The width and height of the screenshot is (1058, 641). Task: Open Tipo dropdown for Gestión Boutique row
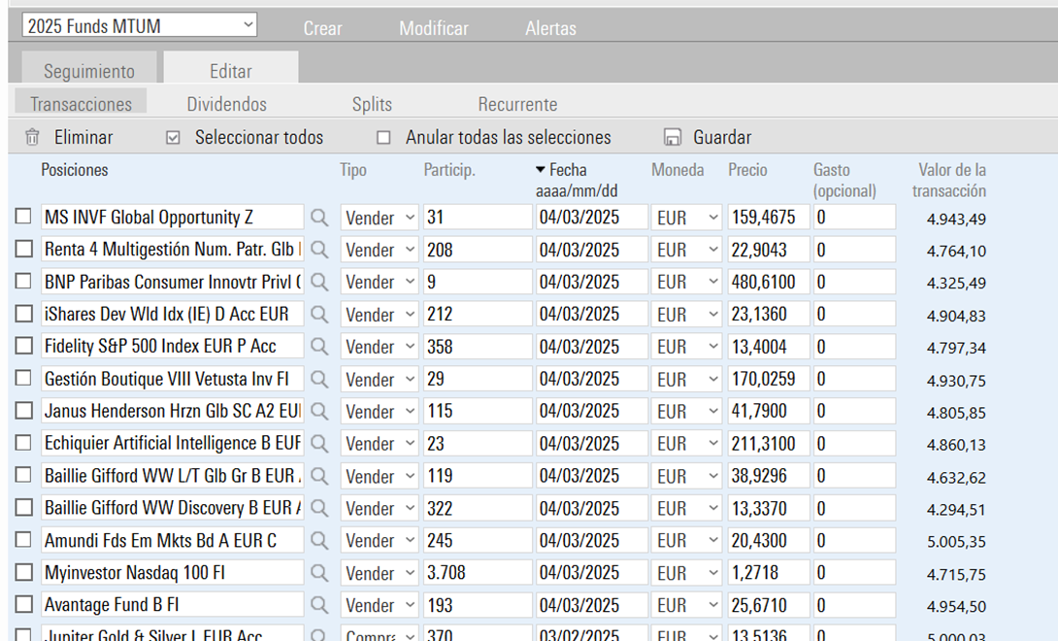pos(380,379)
